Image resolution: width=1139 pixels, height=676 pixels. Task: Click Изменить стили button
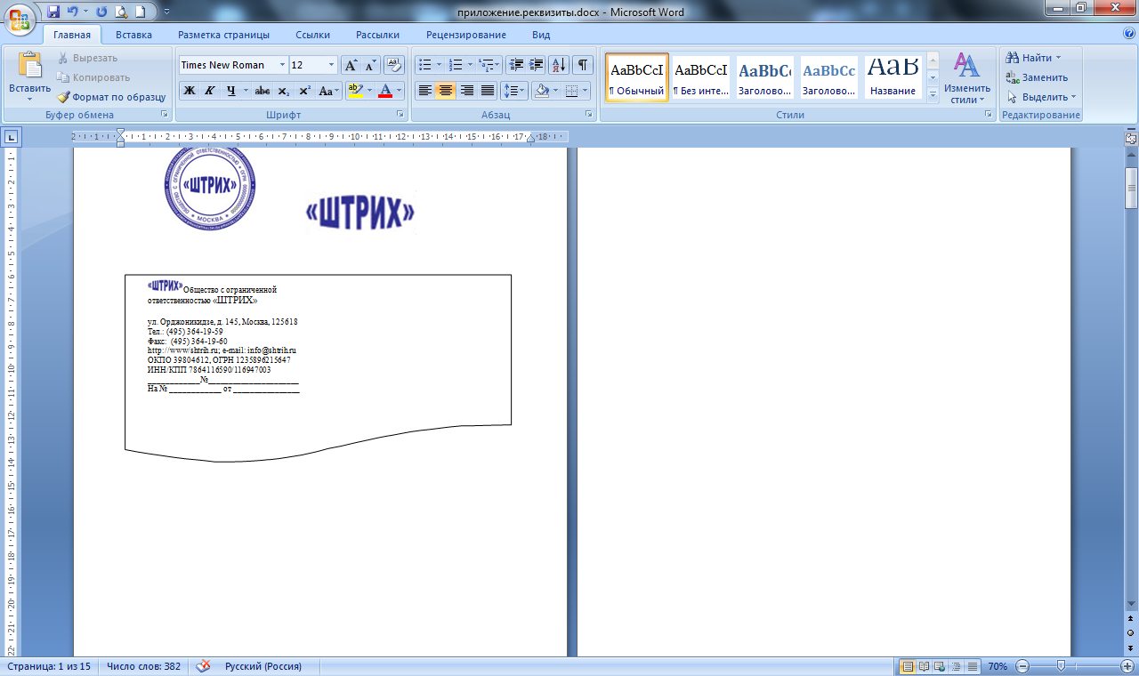tap(967, 78)
